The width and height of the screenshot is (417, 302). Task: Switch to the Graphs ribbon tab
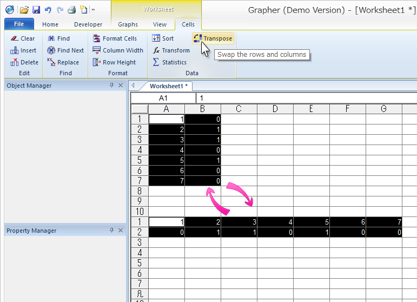click(x=128, y=24)
